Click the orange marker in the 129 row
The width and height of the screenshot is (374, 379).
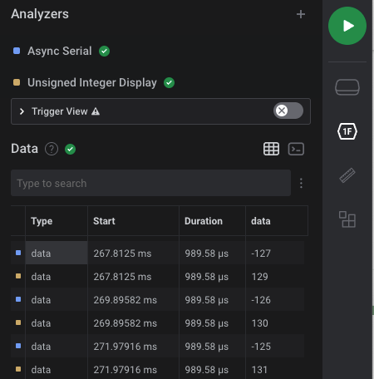(x=18, y=276)
